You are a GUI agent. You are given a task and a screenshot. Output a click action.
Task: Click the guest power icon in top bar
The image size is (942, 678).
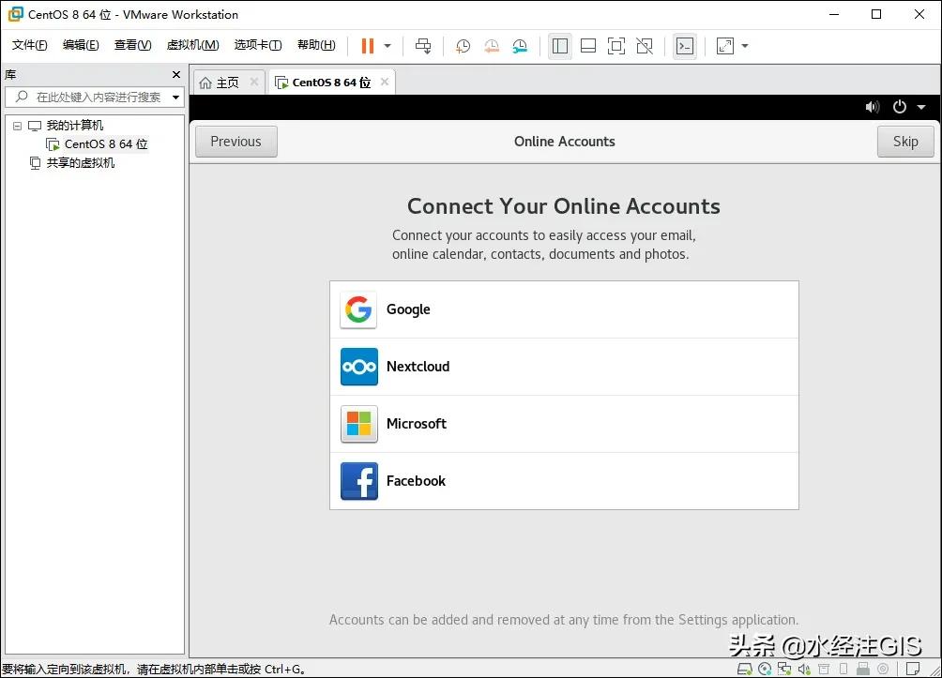900,106
